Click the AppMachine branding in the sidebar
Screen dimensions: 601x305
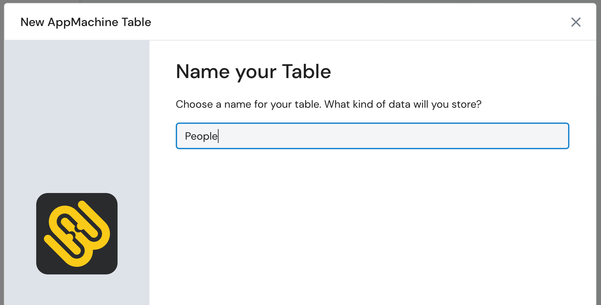(x=77, y=233)
